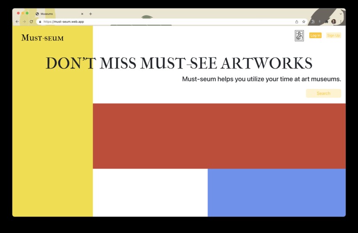The image size is (358, 233).
Task: Open the Notion extension icon
Action: (313, 22)
